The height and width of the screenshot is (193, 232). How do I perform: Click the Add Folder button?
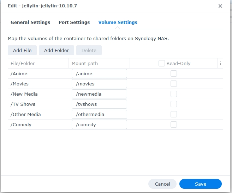pyautogui.click(x=56, y=50)
